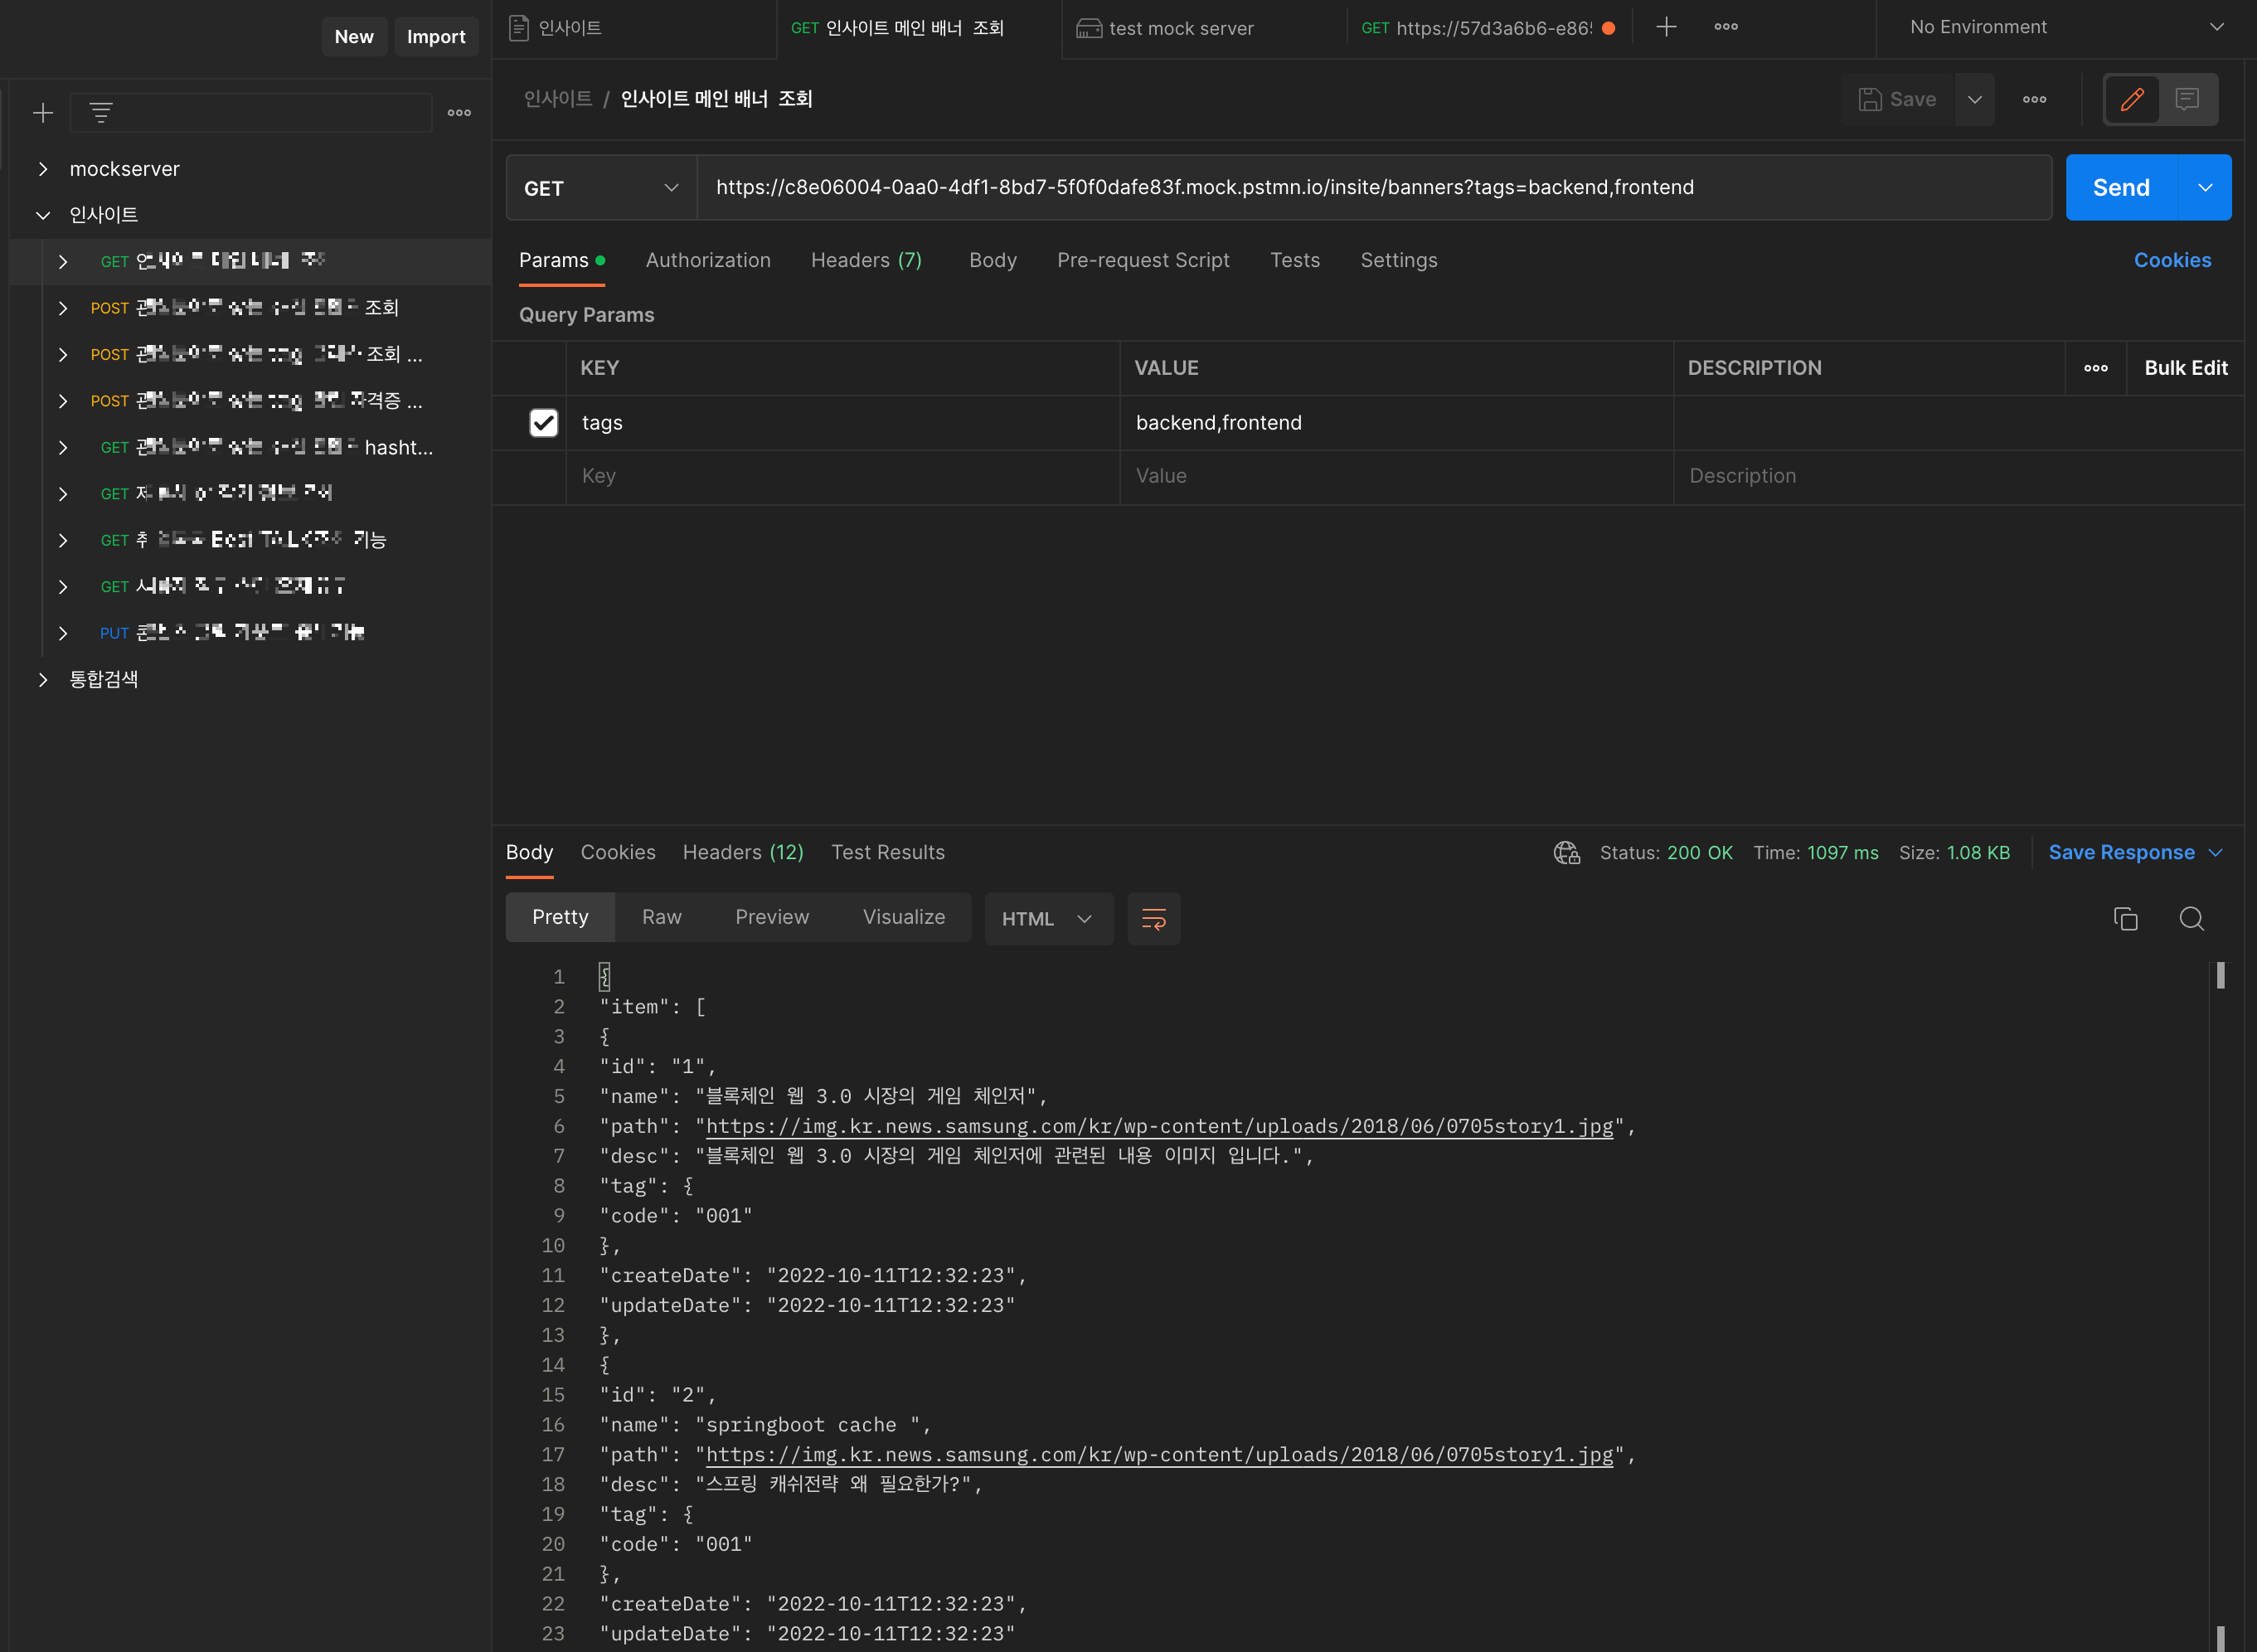
Task: Click the sidebar filter icon
Action: [x=101, y=112]
